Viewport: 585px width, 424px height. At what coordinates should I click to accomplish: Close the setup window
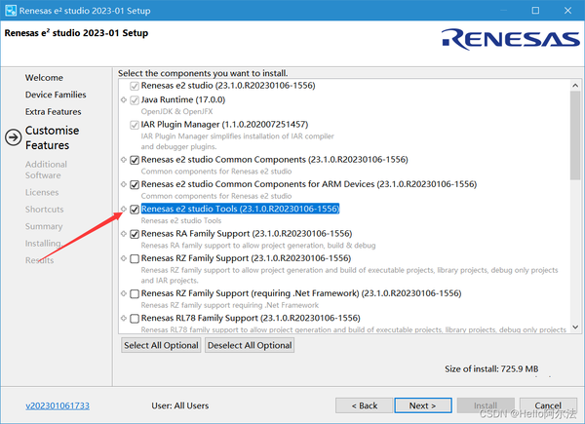(x=567, y=11)
